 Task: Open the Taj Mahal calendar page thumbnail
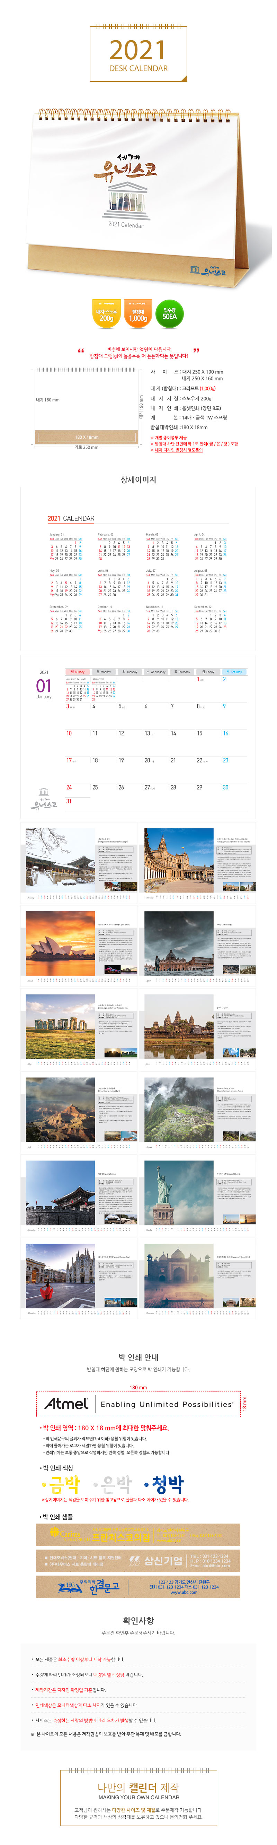pyautogui.click(x=179, y=1276)
